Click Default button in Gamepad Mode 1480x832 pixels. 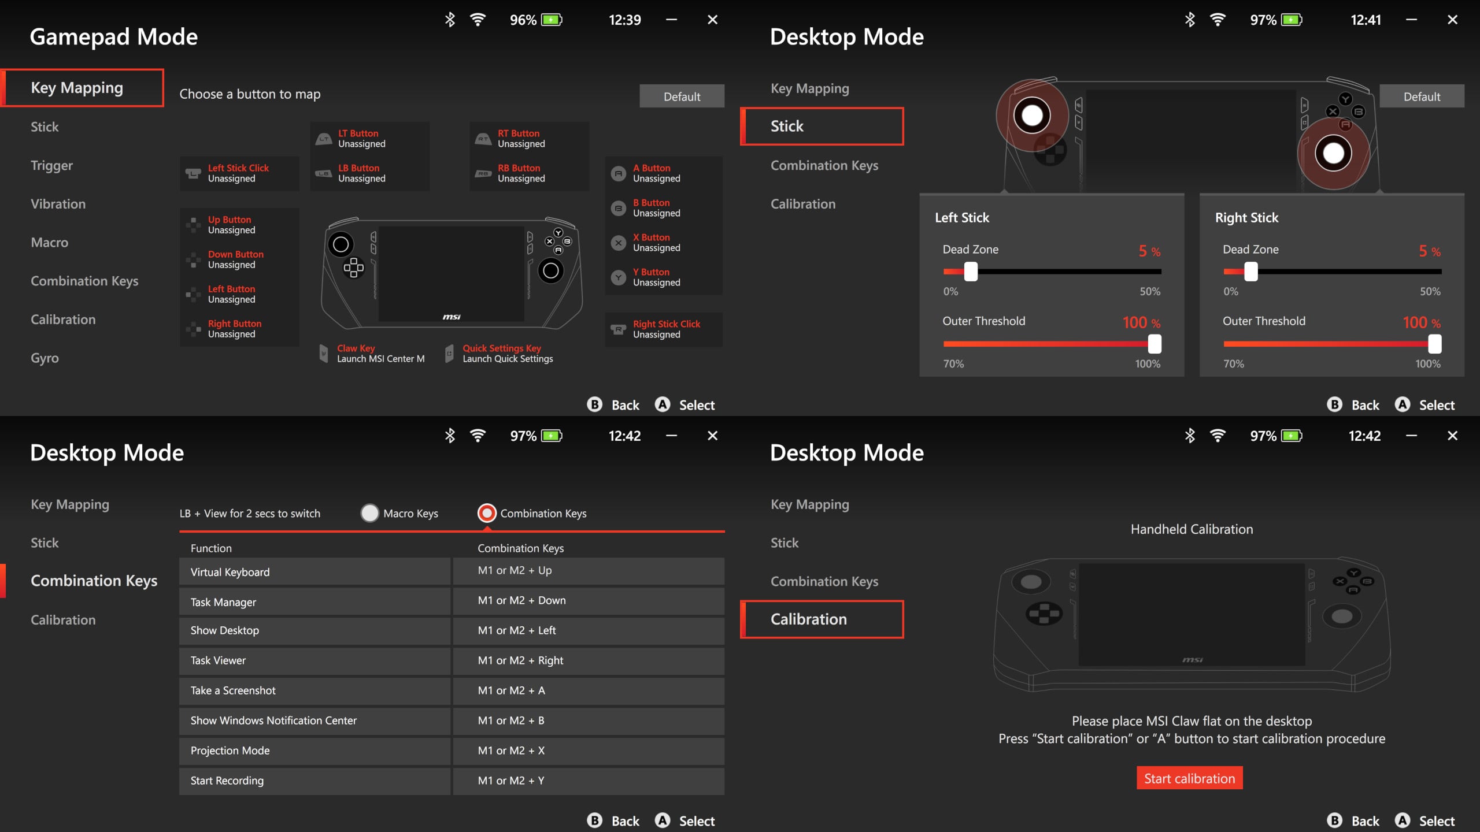(x=682, y=96)
